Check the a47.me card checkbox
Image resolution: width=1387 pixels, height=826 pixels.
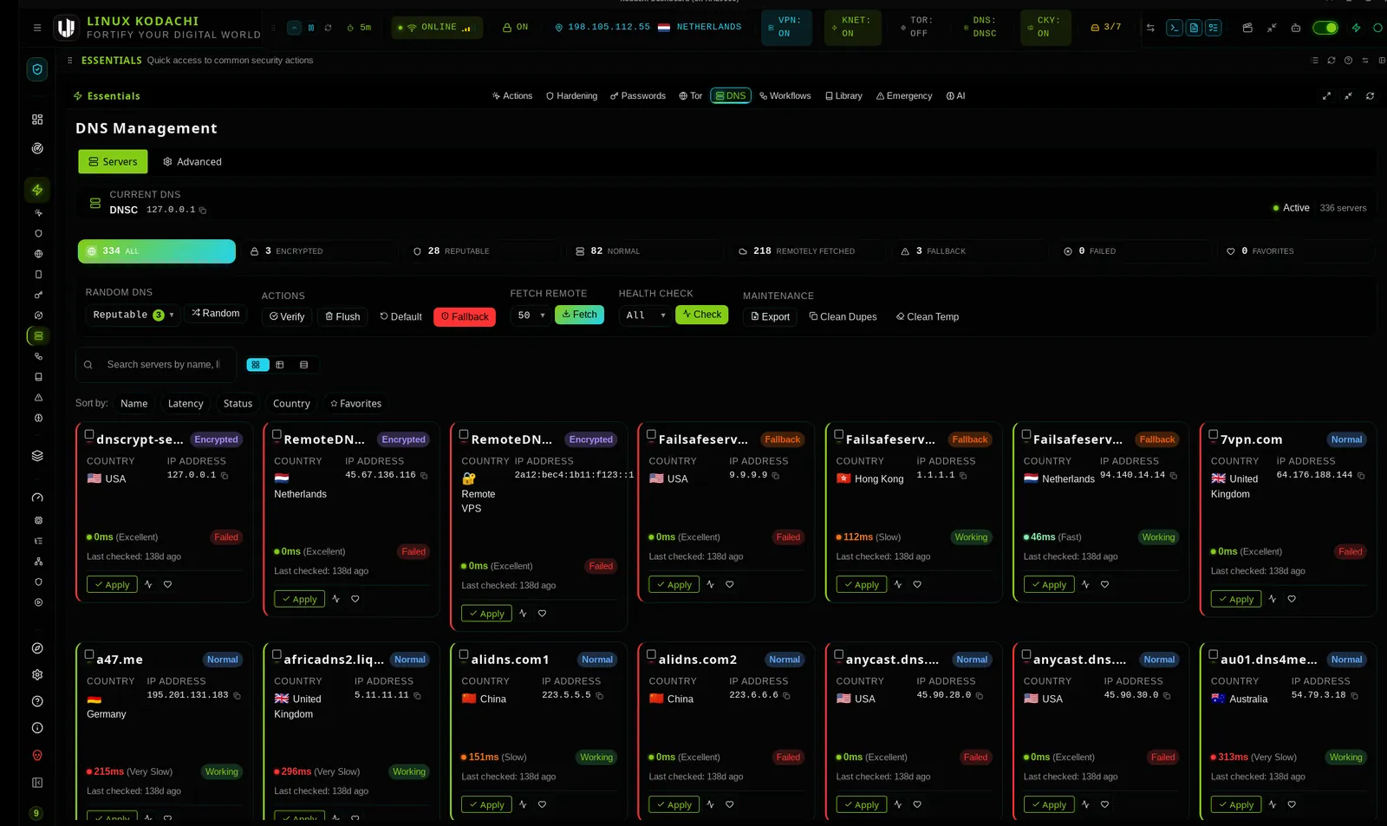coord(89,655)
